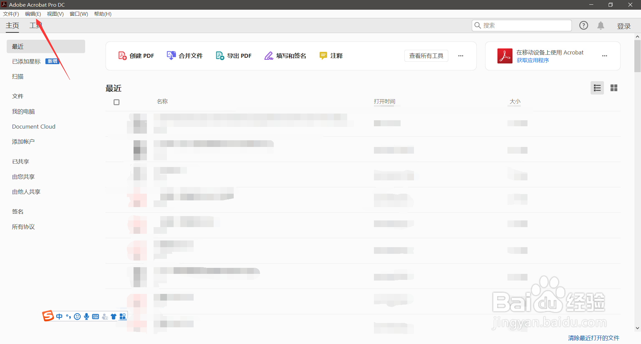
Task: Click the 导出 PDF tool icon
Action: click(220, 56)
